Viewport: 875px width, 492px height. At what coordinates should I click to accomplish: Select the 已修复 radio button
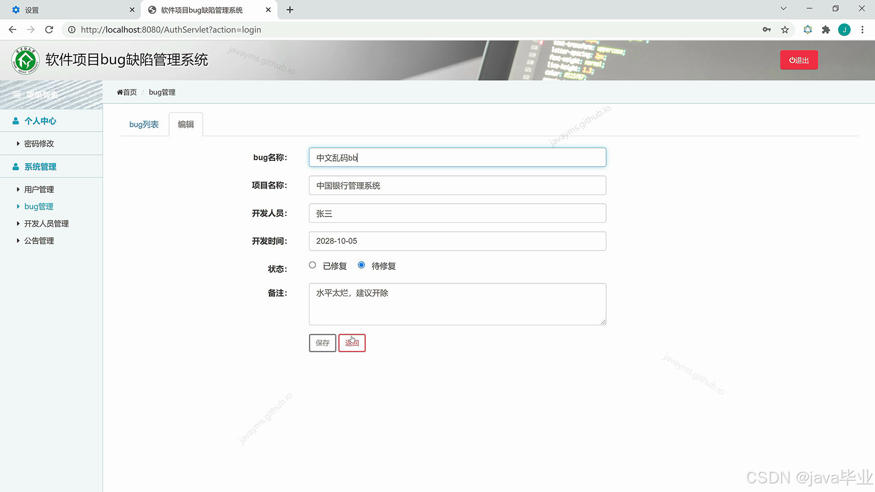tap(312, 265)
